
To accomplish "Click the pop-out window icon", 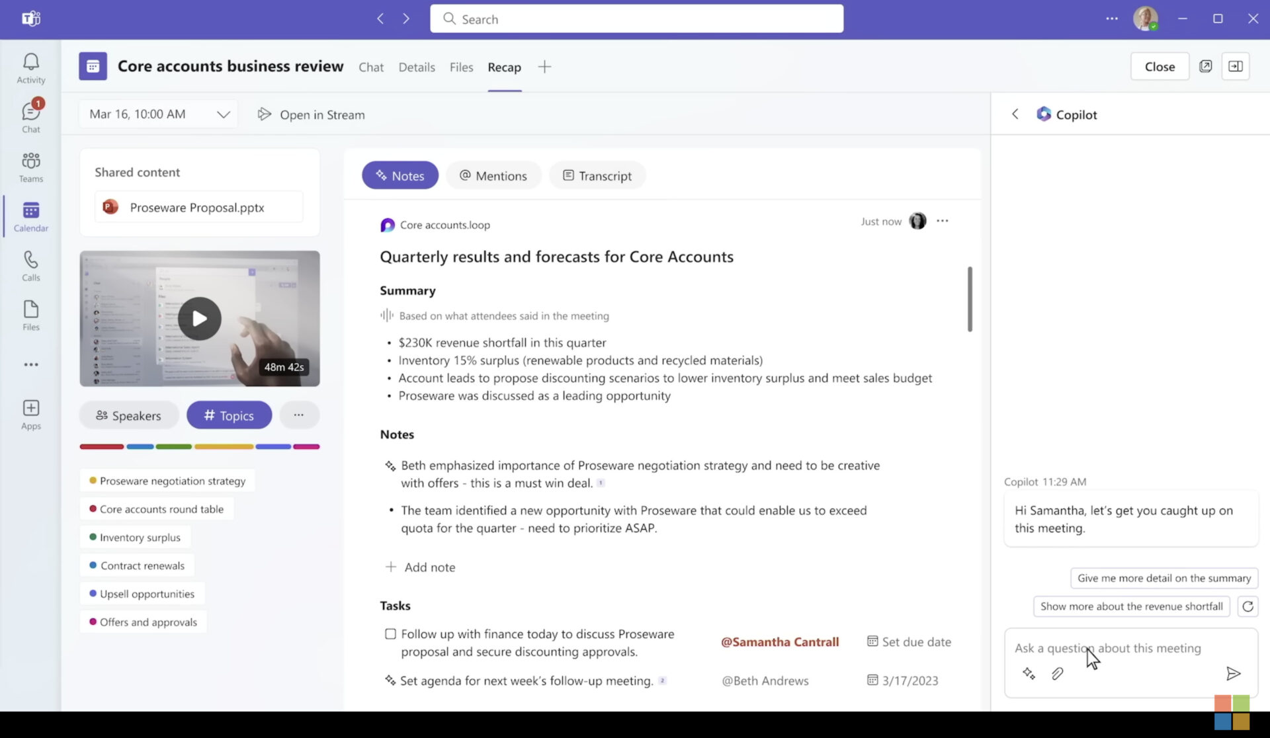I will [1205, 66].
